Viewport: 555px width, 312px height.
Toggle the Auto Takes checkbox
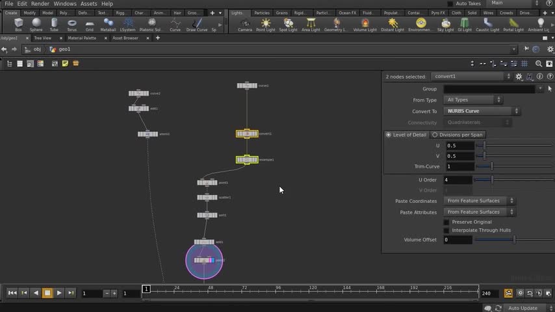450,3
